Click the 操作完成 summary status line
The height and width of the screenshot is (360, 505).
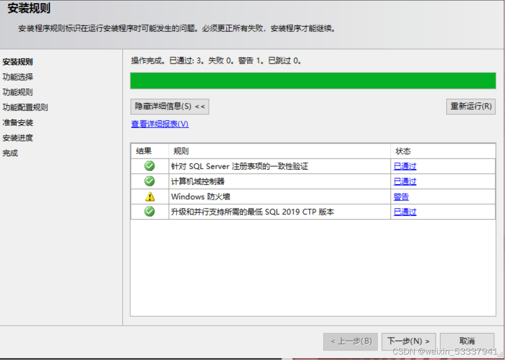216,61
